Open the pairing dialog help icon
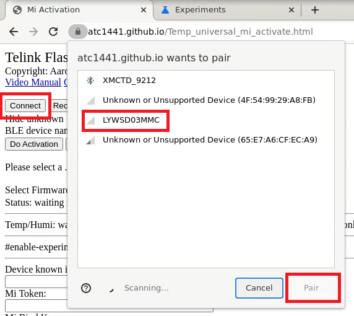354x316 pixels. click(x=86, y=288)
